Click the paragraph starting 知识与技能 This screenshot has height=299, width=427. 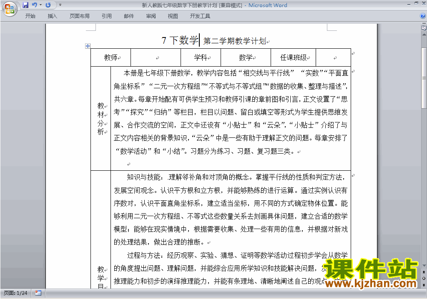[x=231, y=209]
